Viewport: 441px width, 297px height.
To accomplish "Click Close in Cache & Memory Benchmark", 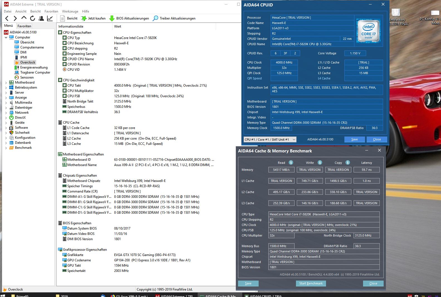I will 373,283.
